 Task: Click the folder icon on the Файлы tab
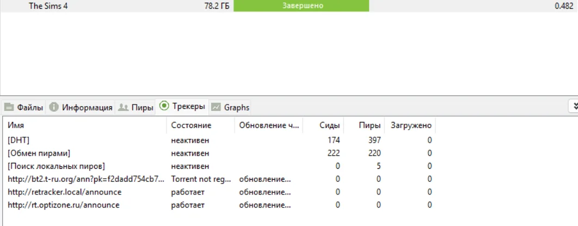click(x=9, y=107)
